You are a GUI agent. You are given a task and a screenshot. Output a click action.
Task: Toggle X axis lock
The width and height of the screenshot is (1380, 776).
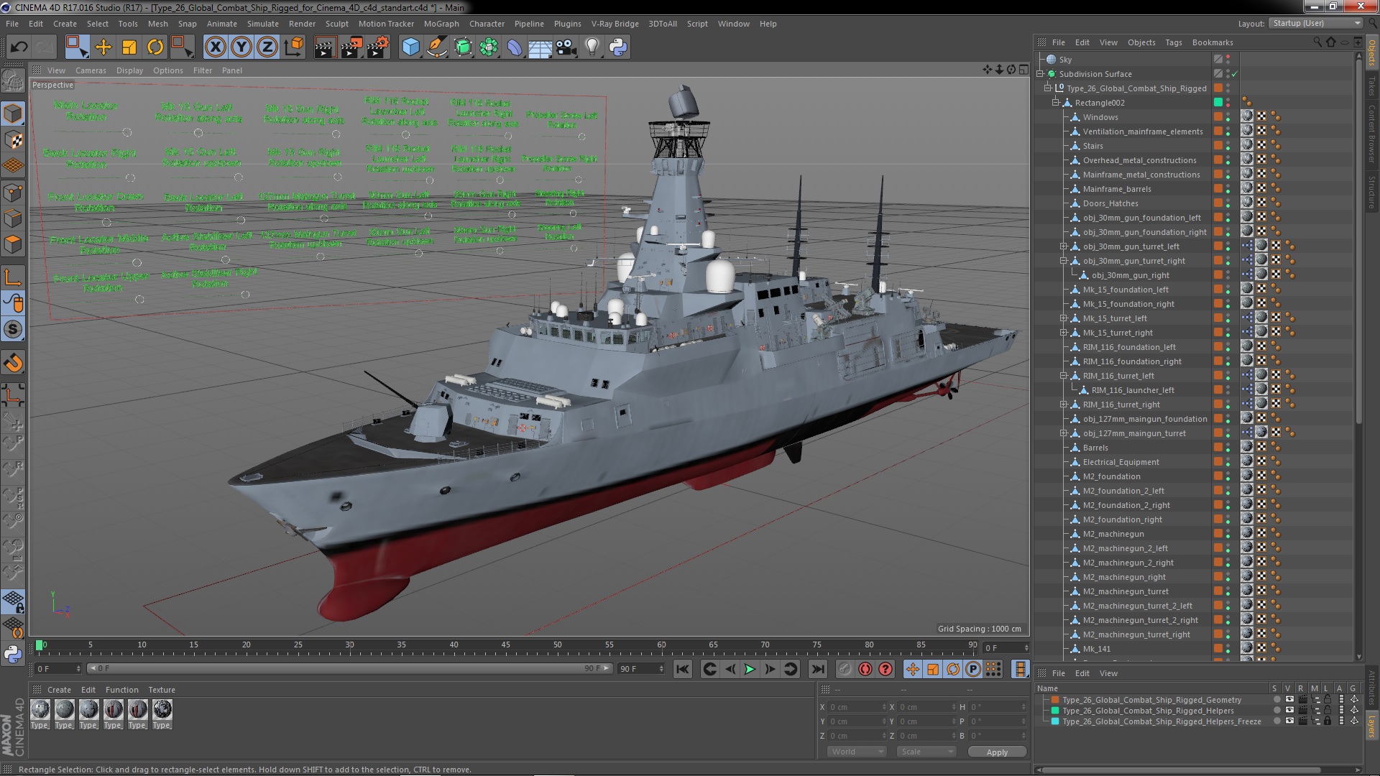point(215,47)
